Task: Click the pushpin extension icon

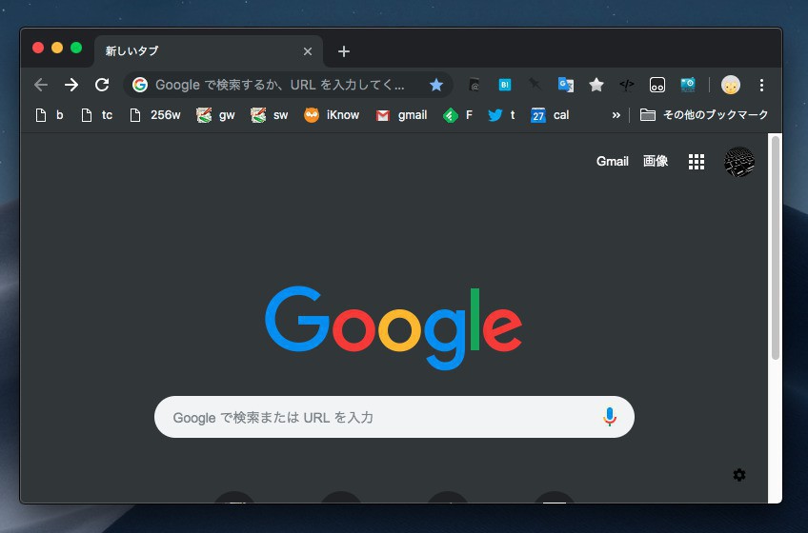Action: point(535,84)
